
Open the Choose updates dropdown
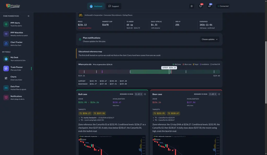click(x=210, y=39)
